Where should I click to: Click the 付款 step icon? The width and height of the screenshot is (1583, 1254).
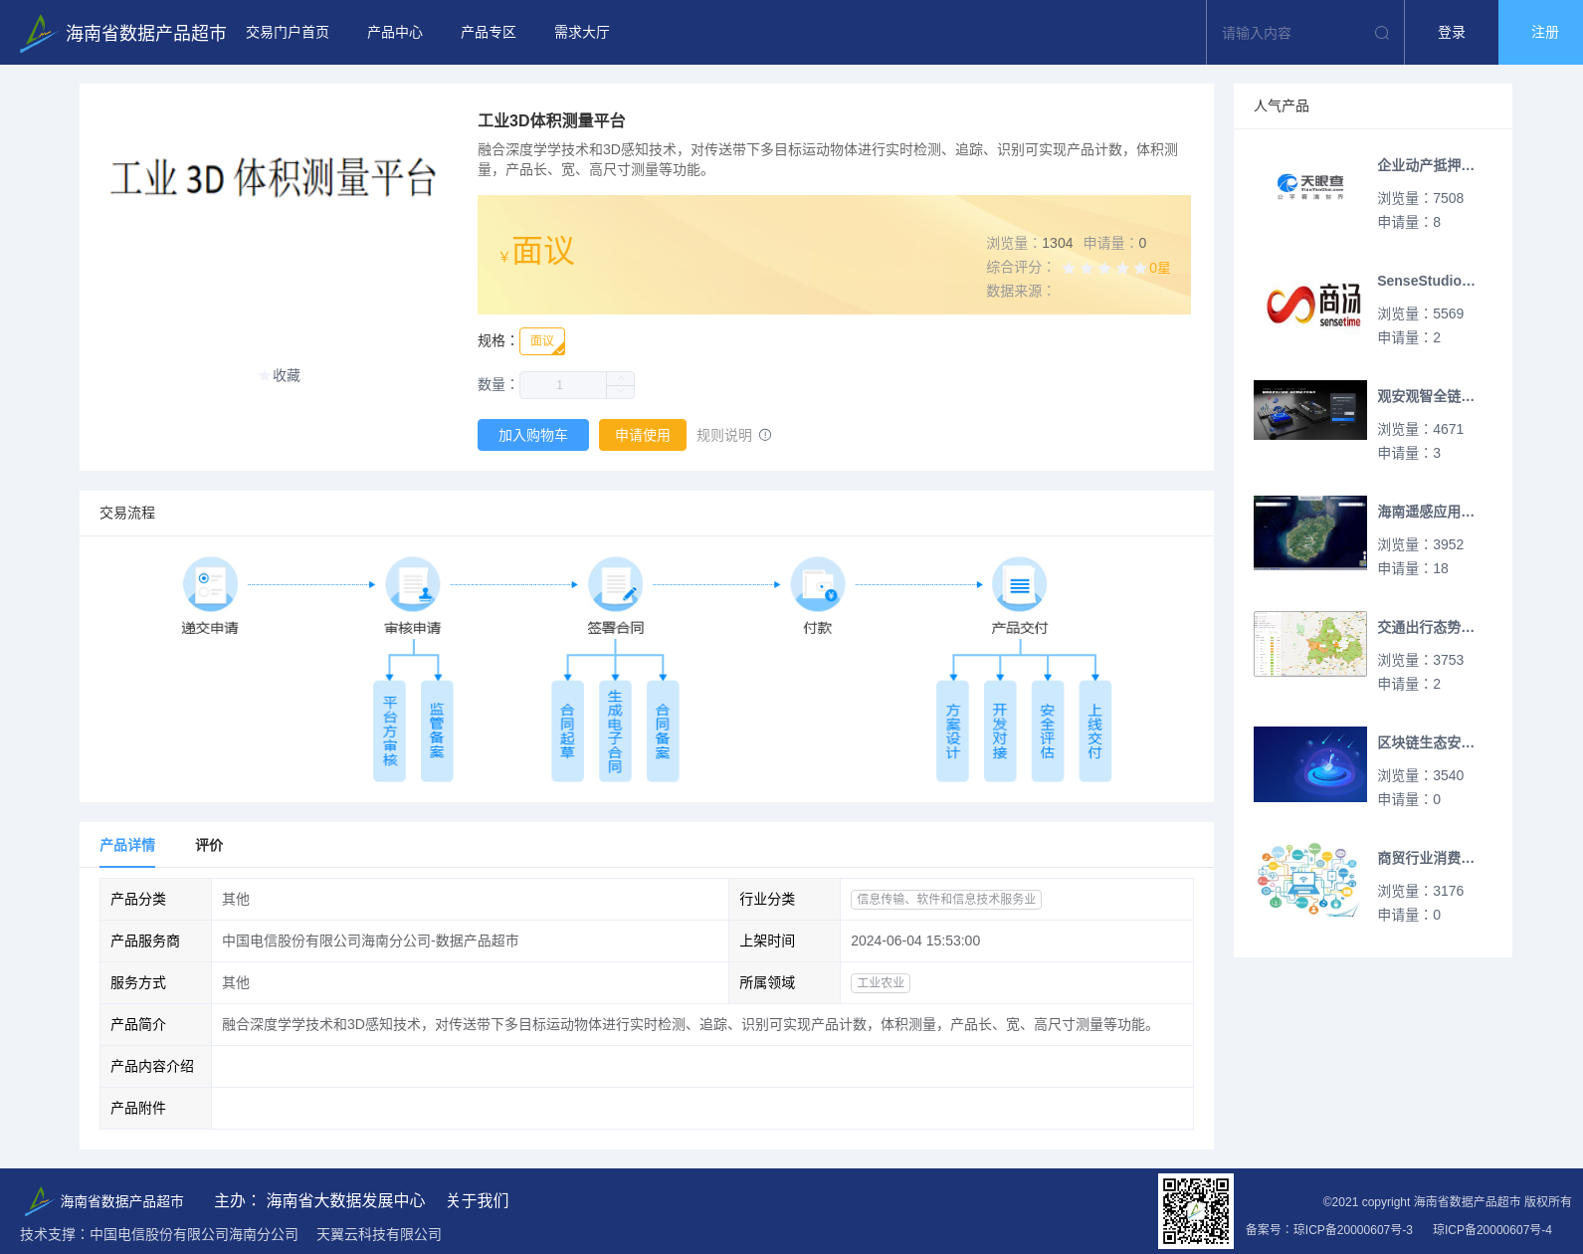[x=818, y=584]
